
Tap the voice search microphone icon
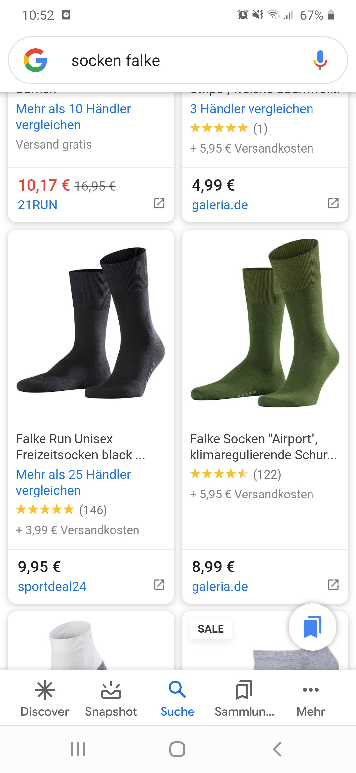[320, 60]
